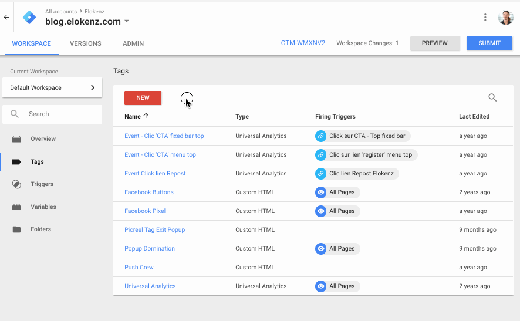520x321 pixels.
Task: Open tag 'Event - Clic CTA fixed bar top'
Action: point(164,136)
